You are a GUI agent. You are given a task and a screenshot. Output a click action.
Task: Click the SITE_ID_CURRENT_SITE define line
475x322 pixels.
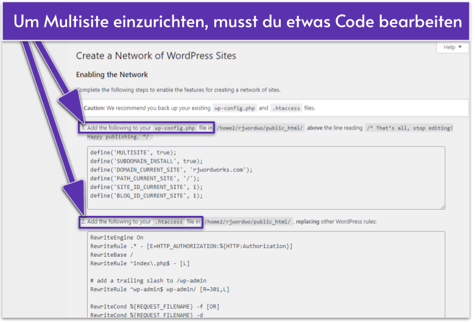(146, 187)
